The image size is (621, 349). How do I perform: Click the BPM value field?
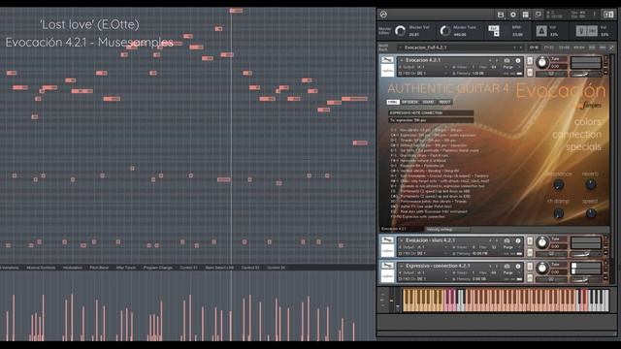[x=517, y=35]
